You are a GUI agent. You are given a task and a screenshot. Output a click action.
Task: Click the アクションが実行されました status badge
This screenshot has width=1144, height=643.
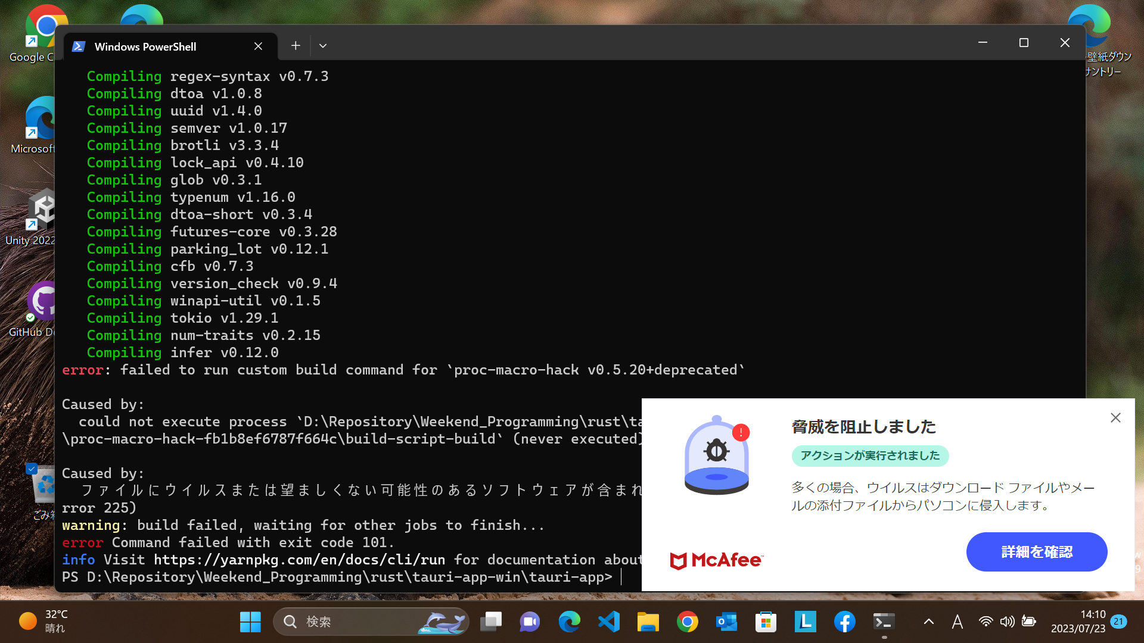click(870, 455)
